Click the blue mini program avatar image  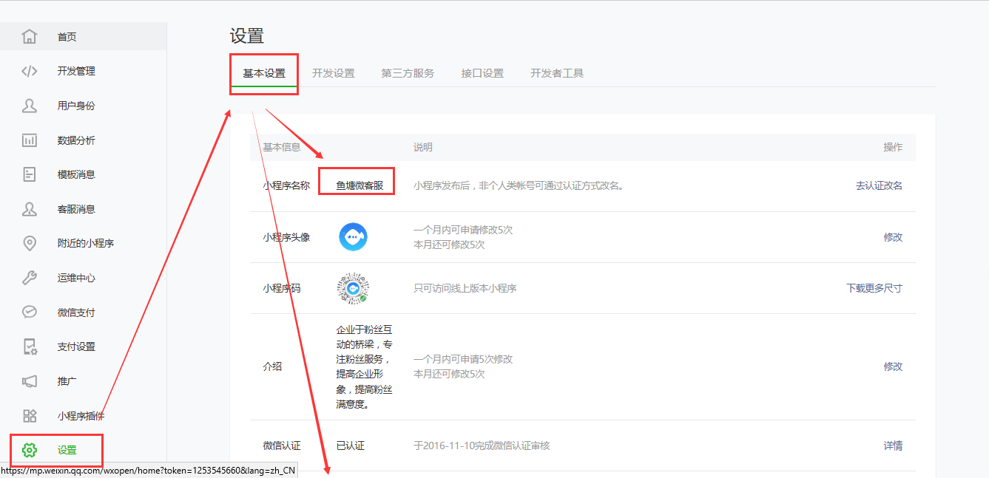pos(353,237)
